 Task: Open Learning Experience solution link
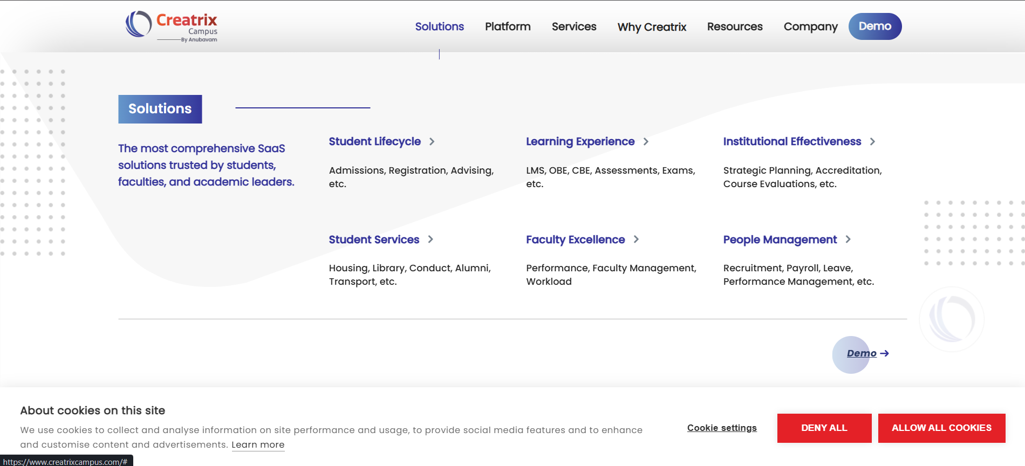tap(580, 141)
